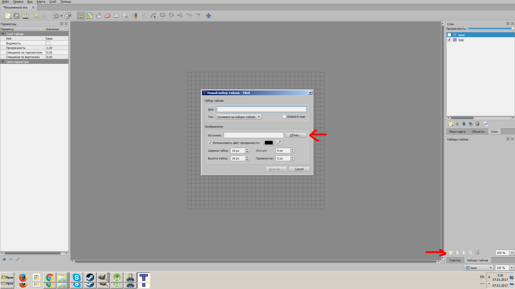
Task: Enable the Embed in map checkbox
Action: point(284,117)
